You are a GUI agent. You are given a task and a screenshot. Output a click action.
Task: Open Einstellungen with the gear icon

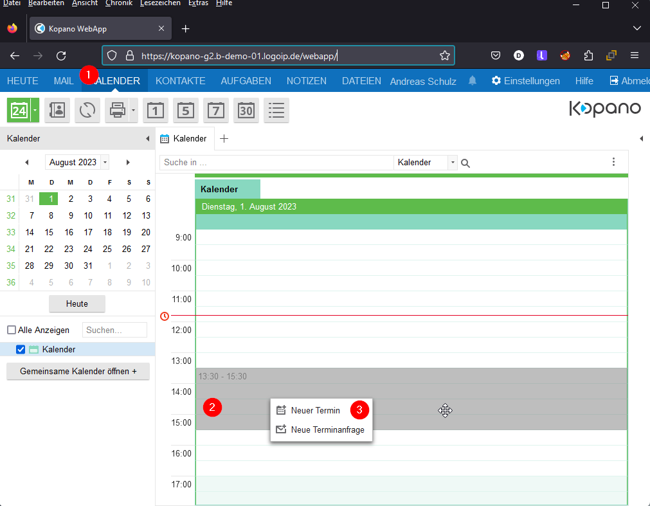tap(526, 81)
